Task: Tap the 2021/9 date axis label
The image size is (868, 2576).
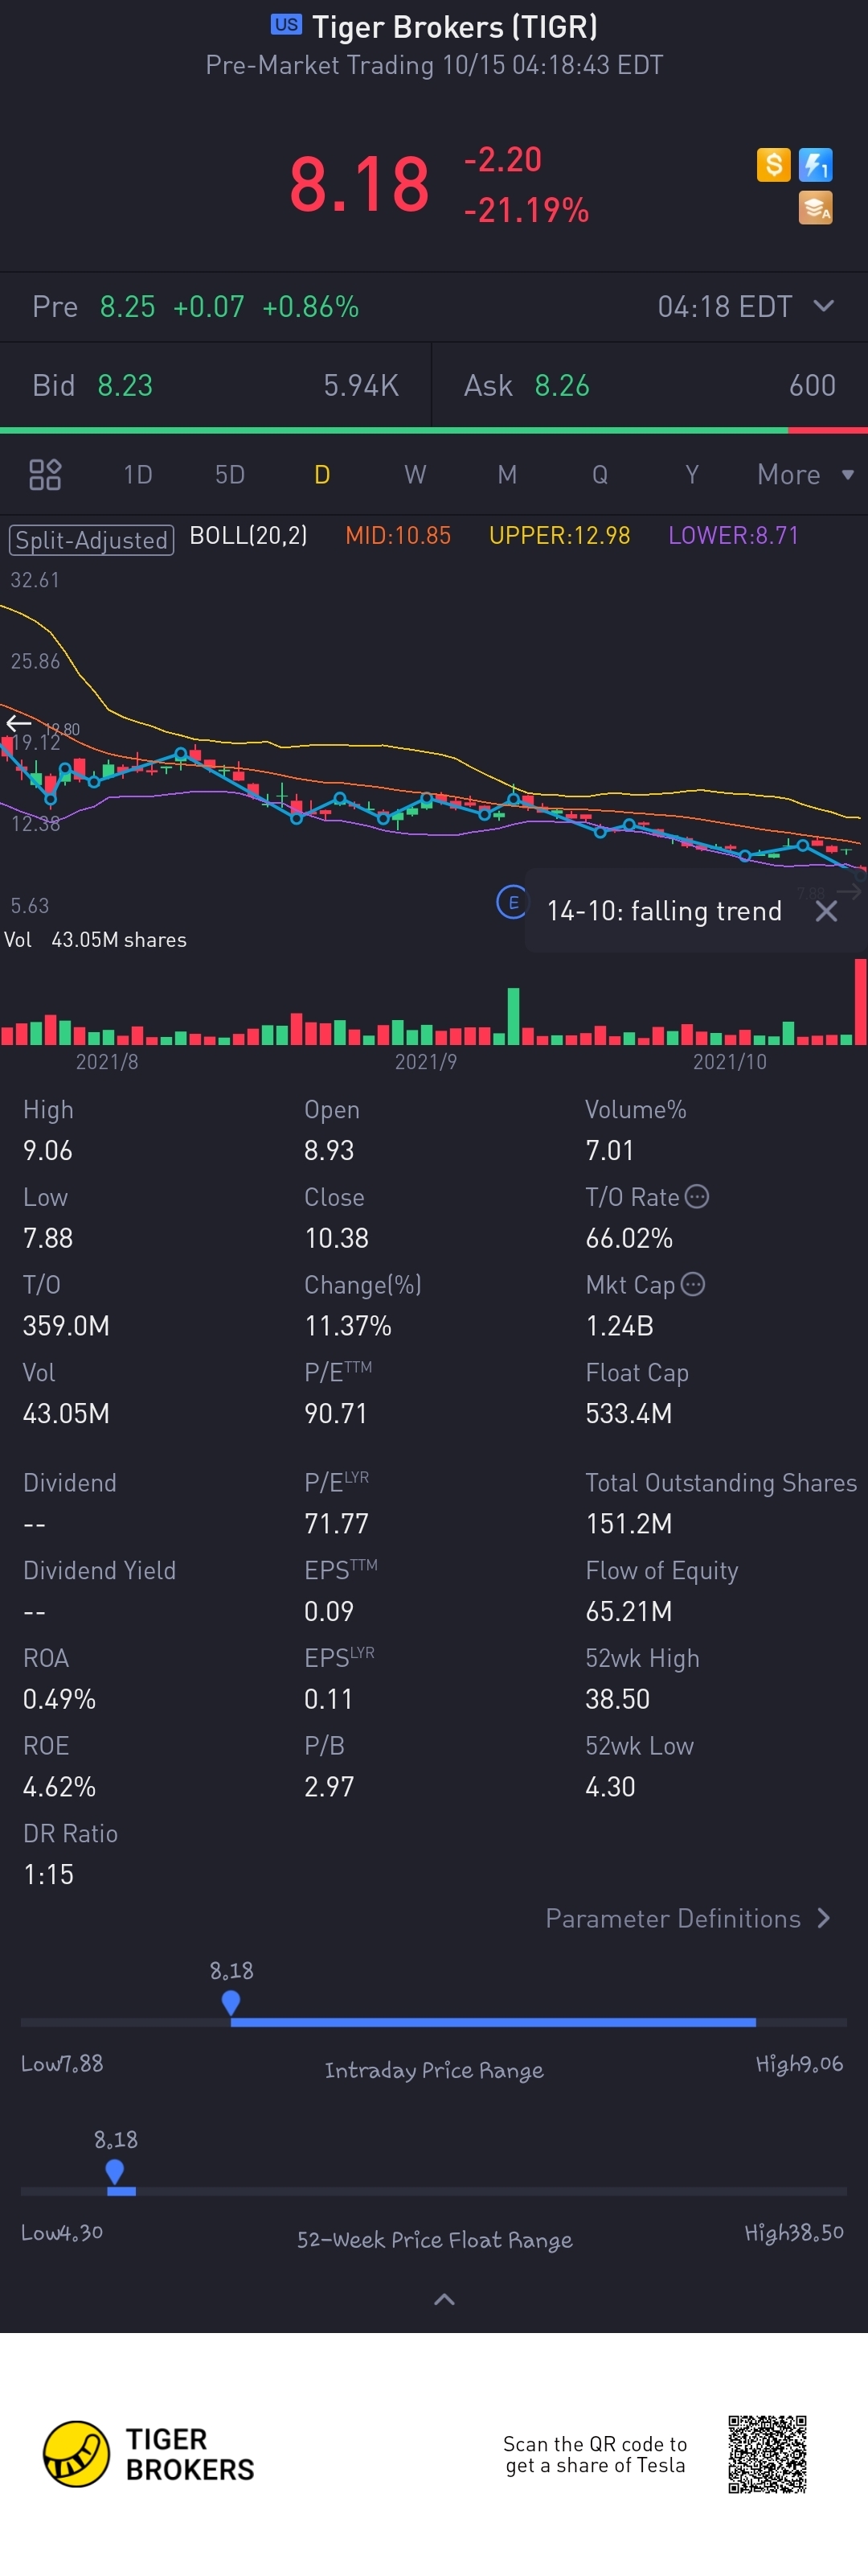Action: pyautogui.click(x=425, y=1061)
